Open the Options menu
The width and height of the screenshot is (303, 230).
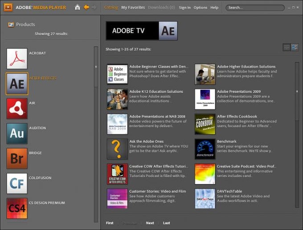[201, 8]
